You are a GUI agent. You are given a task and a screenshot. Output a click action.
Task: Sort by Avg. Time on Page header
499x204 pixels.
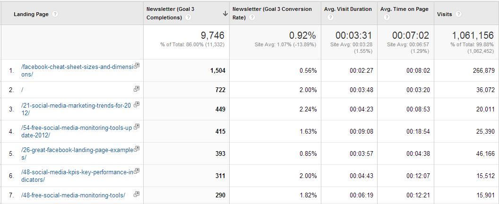404,9
